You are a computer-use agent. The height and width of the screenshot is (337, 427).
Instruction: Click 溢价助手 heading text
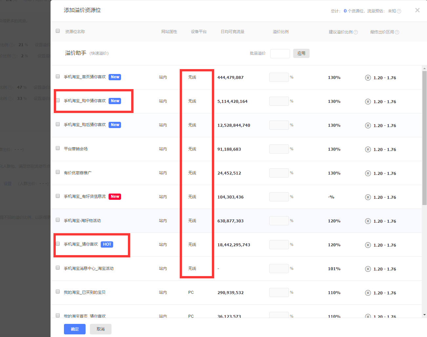pyautogui.click(x=76, y=53)
